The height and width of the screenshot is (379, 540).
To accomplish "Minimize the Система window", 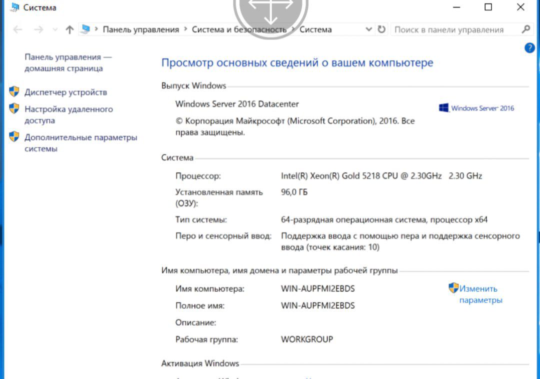I will coord(456,7).
